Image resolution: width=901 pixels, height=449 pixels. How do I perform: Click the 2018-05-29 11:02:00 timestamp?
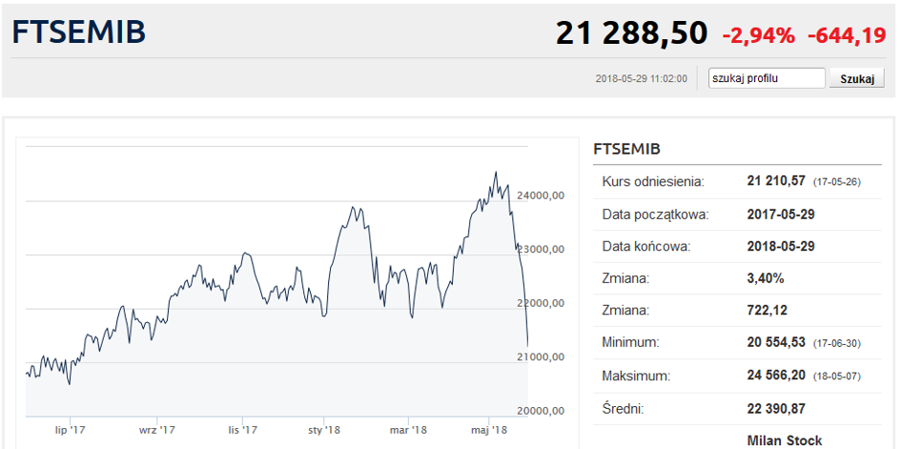click(x=641, y=78)
